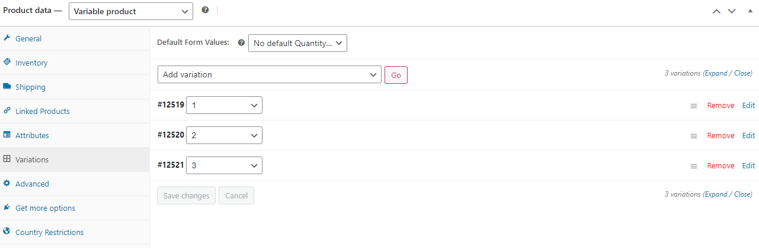This screenshot has width=759, height=248.
Task: Click drag handle icon for variation #12520
Action: 694,136
